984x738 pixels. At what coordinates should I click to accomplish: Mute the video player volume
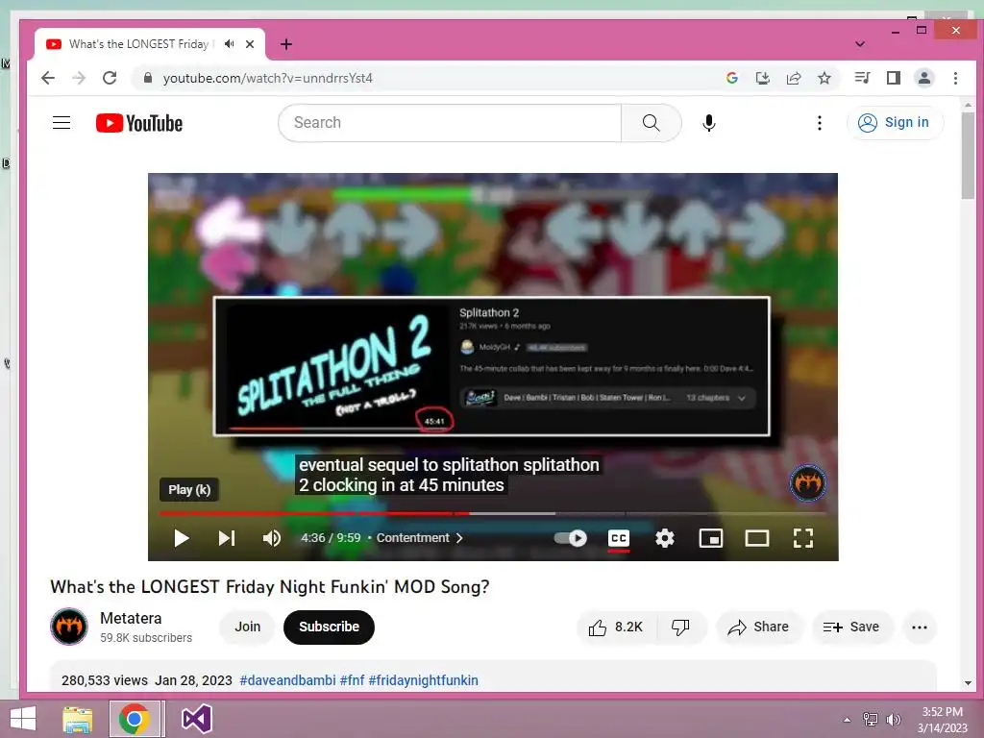[x=272, y=538]
